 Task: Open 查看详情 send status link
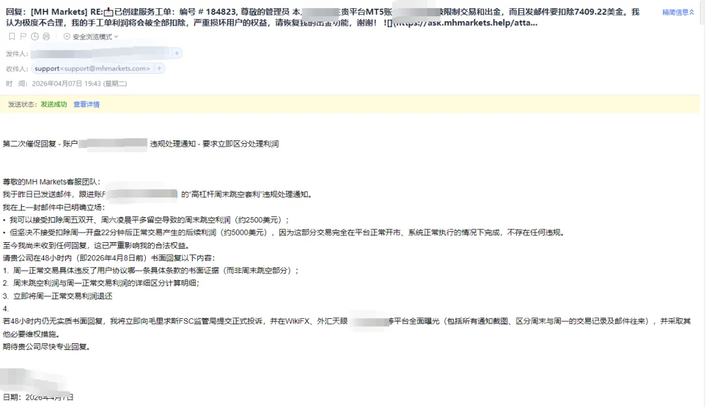coord(86,104)
